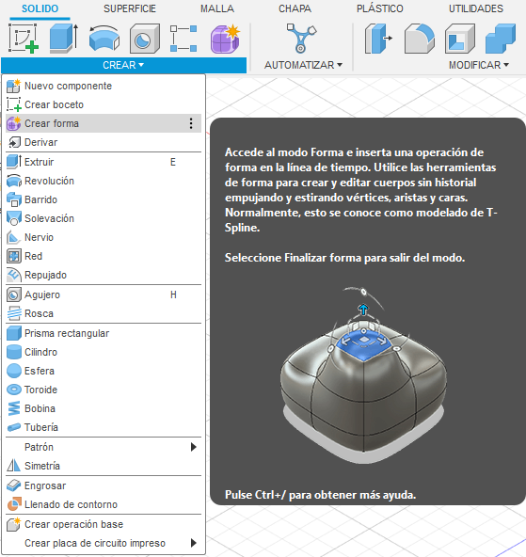Screen dimensions: 526x557
Task: Click the Extrude toolbar icon
Action: click(64, 39)
